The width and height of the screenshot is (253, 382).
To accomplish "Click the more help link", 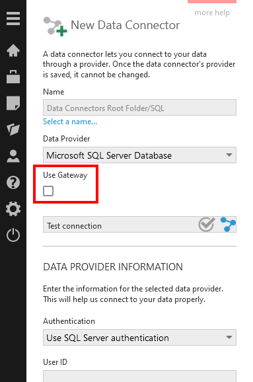I will [212, 13].
